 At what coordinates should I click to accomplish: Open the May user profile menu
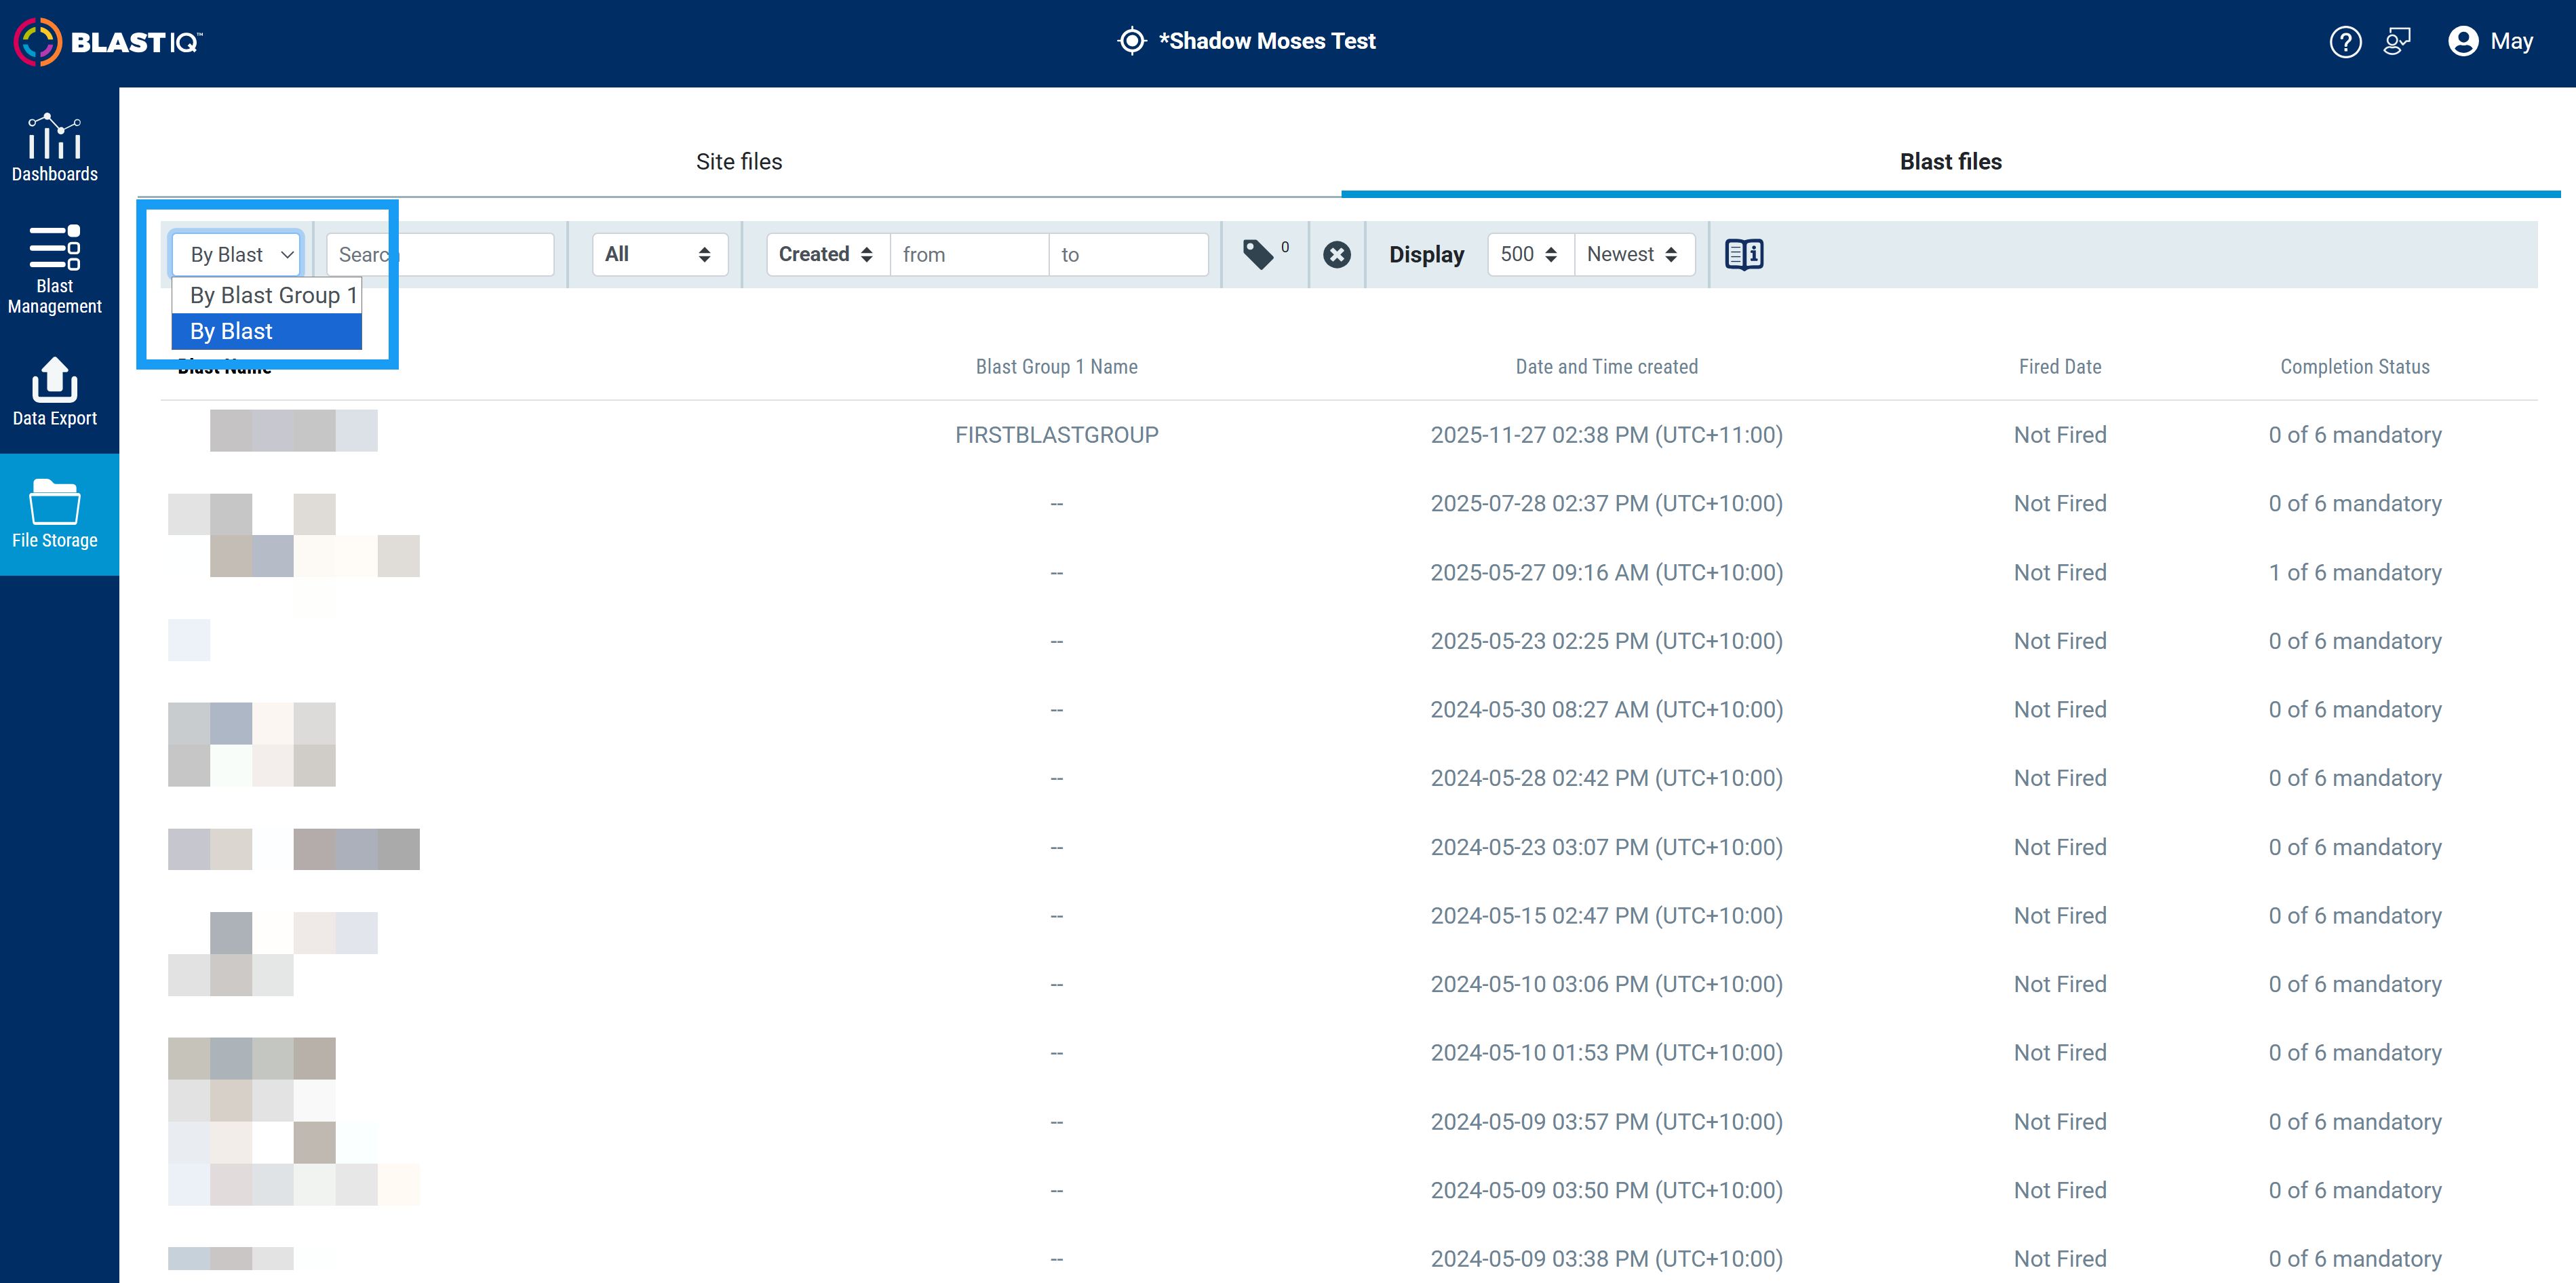(2490, 42)
